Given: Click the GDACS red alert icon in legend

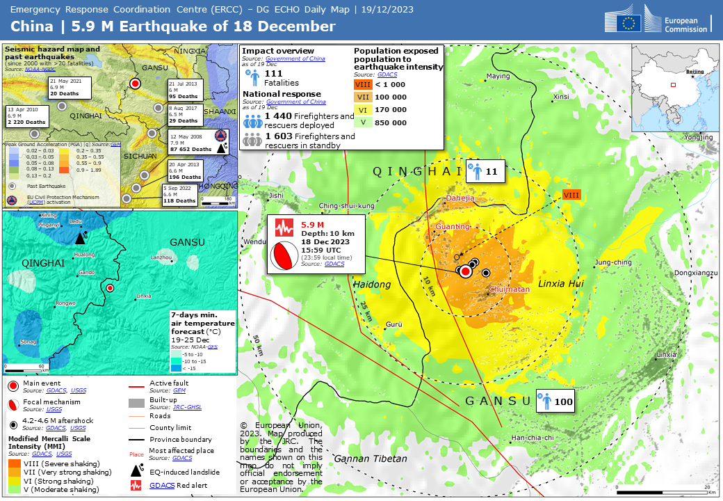Looking at the screenshot, I should pyautogui.click(x=138, y=486).
